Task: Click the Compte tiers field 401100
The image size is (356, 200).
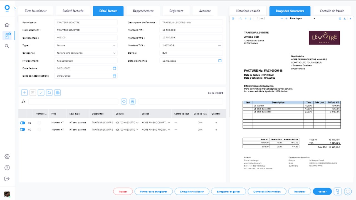Action: click(x=86, y=38)
